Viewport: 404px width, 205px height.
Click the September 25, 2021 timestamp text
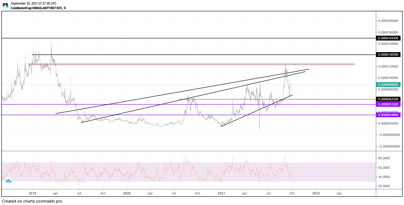point(33,4)
